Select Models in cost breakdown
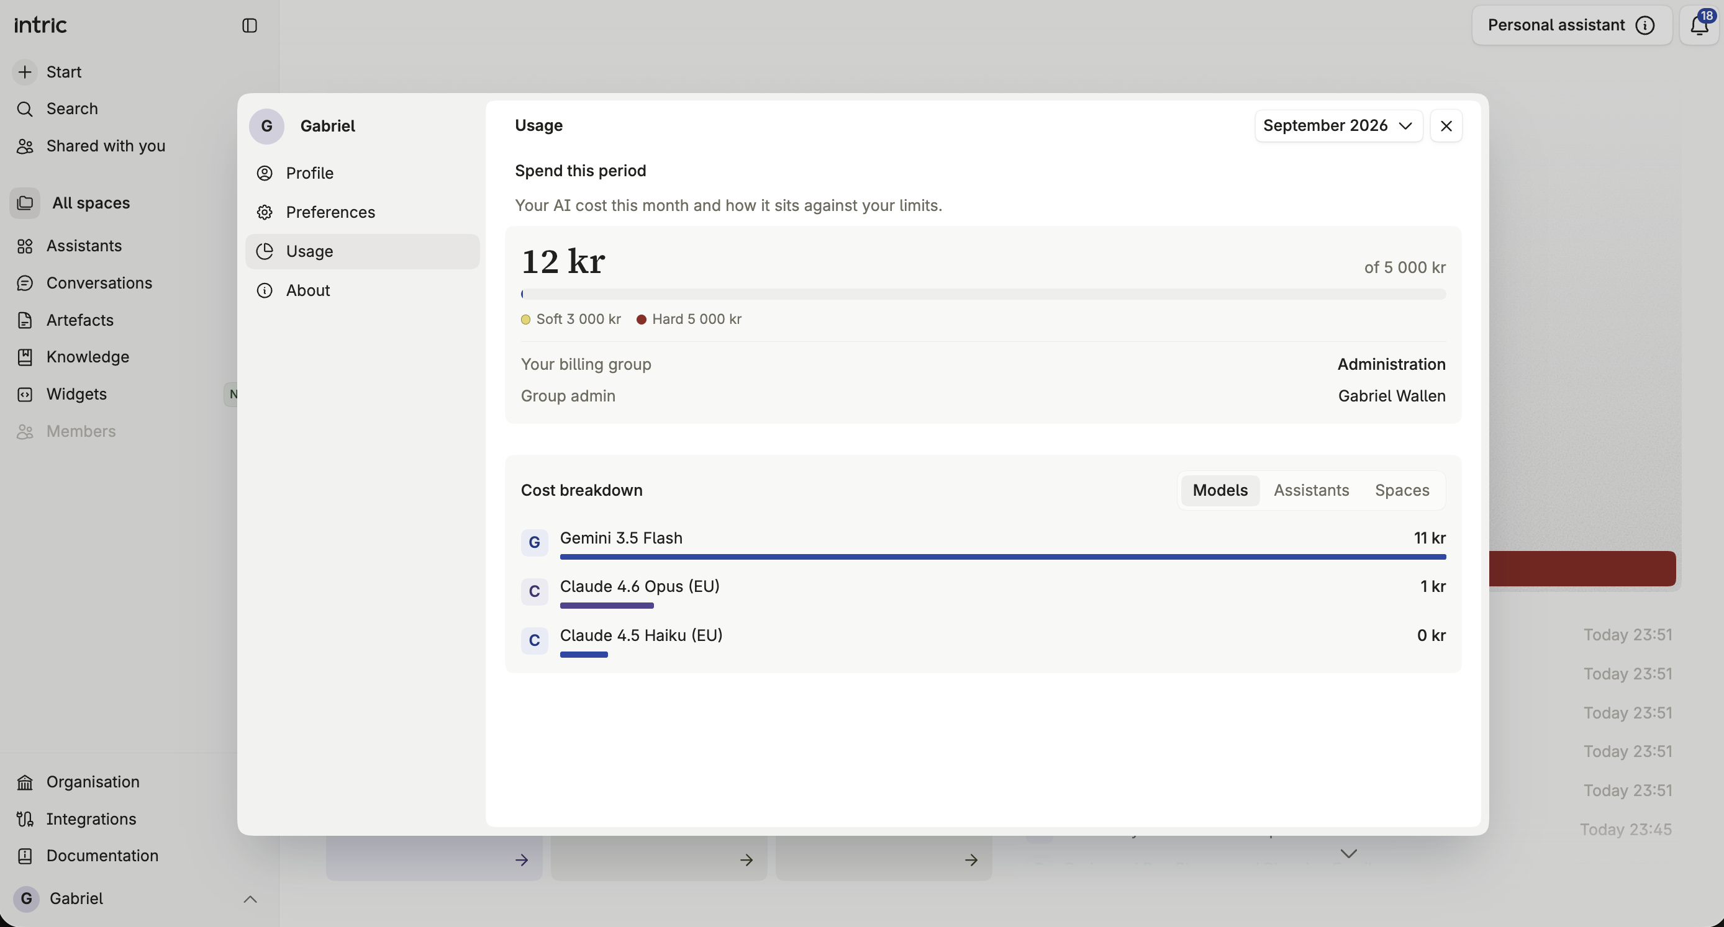The width and height of the screenshot is (1724, 927). click(1219, 490)
